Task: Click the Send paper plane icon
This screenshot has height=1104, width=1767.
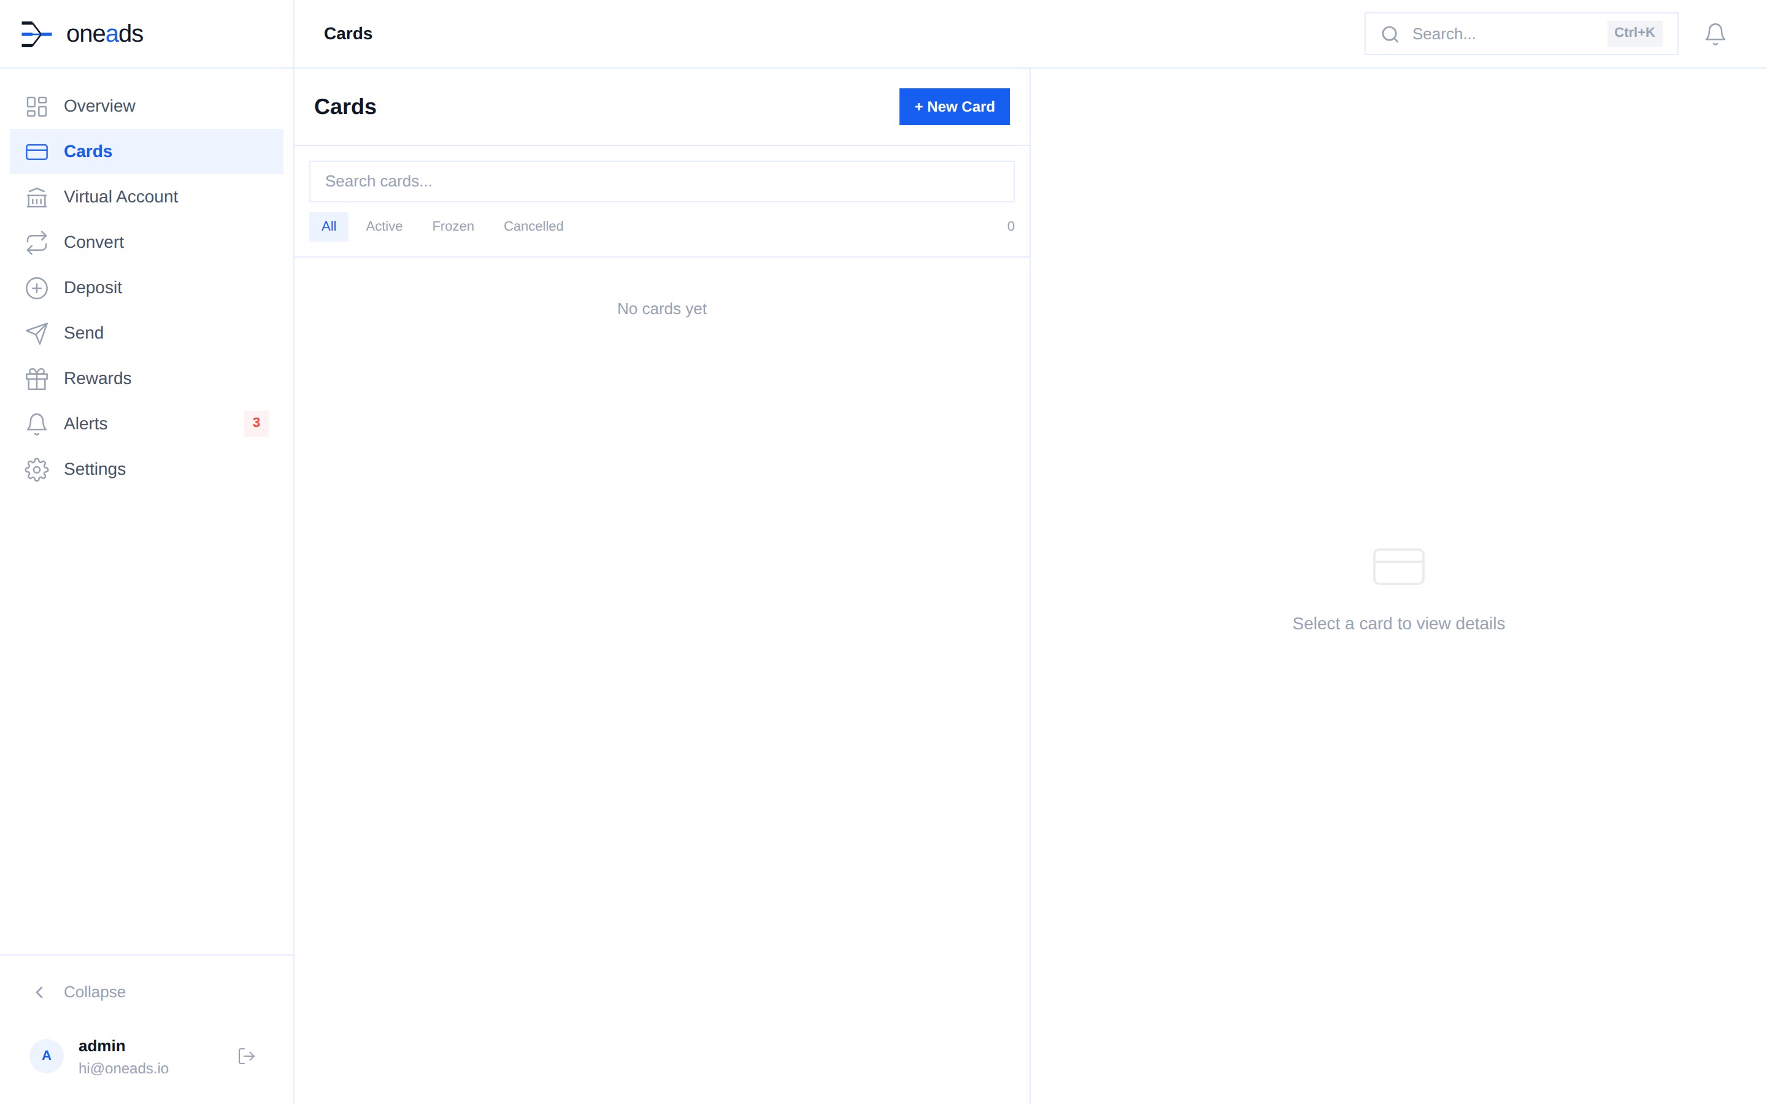Action: (37, 333)
